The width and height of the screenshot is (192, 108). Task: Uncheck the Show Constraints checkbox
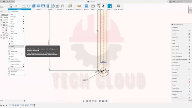click(x=189, y=56)
